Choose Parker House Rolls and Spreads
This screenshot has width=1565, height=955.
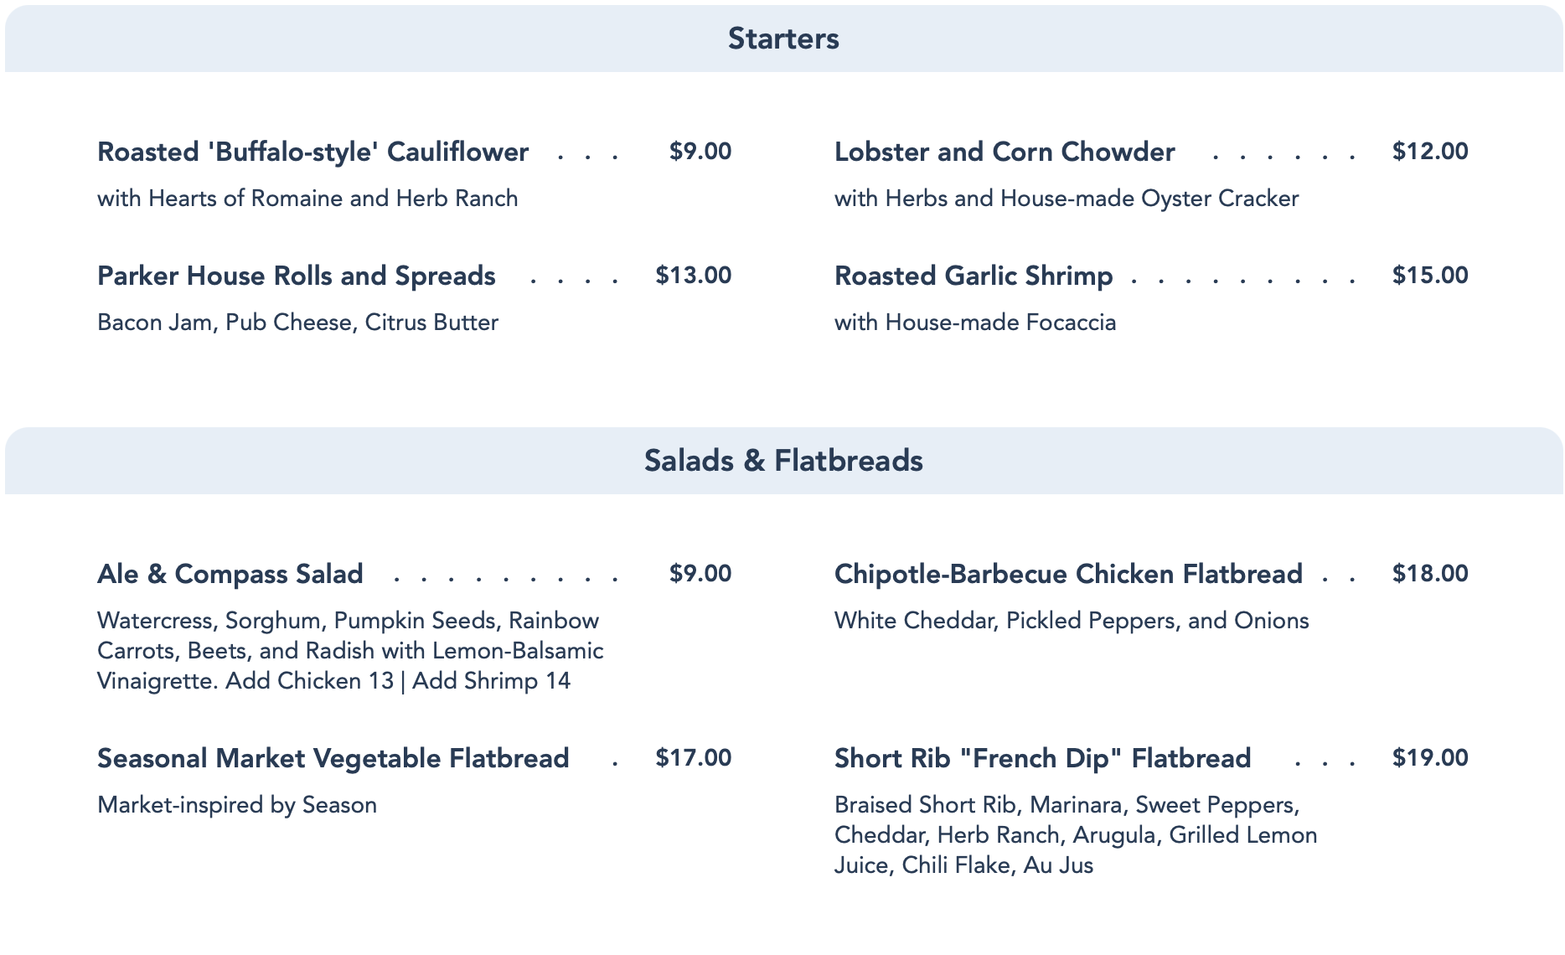tap(296, 276)
